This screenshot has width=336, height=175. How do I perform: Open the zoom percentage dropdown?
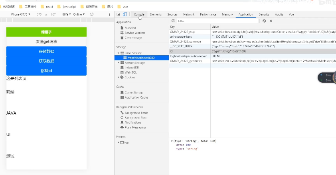coord(66,14)
